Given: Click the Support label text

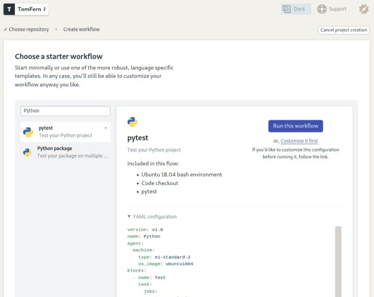Looking at the screenshot, I should pos(337,9).
